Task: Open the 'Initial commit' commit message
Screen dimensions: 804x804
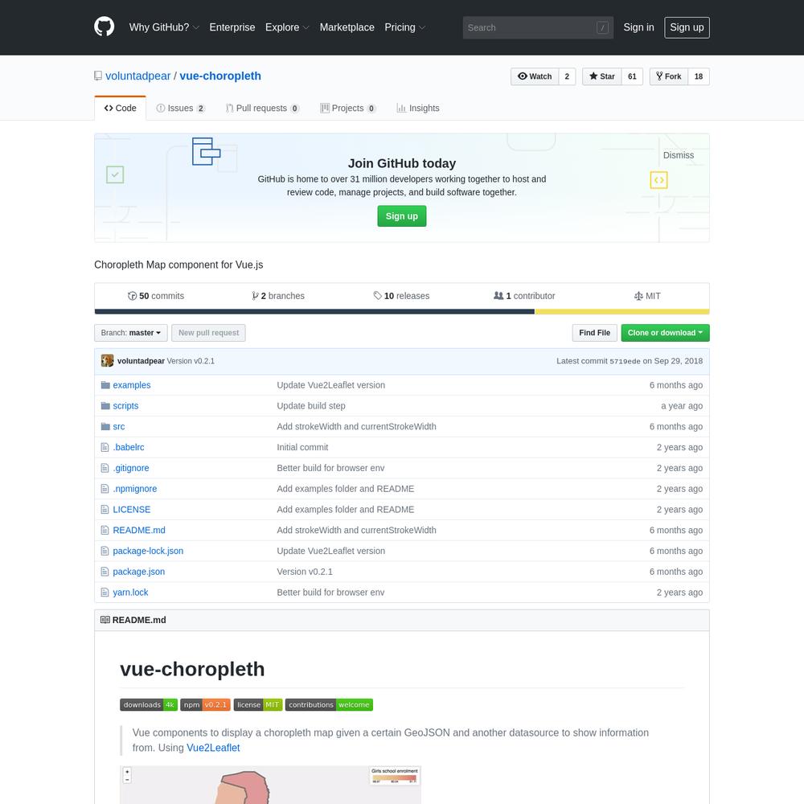Action: click(302, 447)
